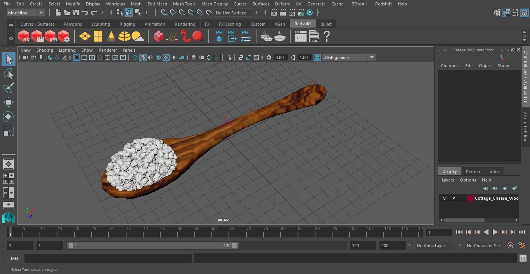This screenshot has height=274, width=530.
Task: Open the shelf tab options dropdown
Action: 10,24
